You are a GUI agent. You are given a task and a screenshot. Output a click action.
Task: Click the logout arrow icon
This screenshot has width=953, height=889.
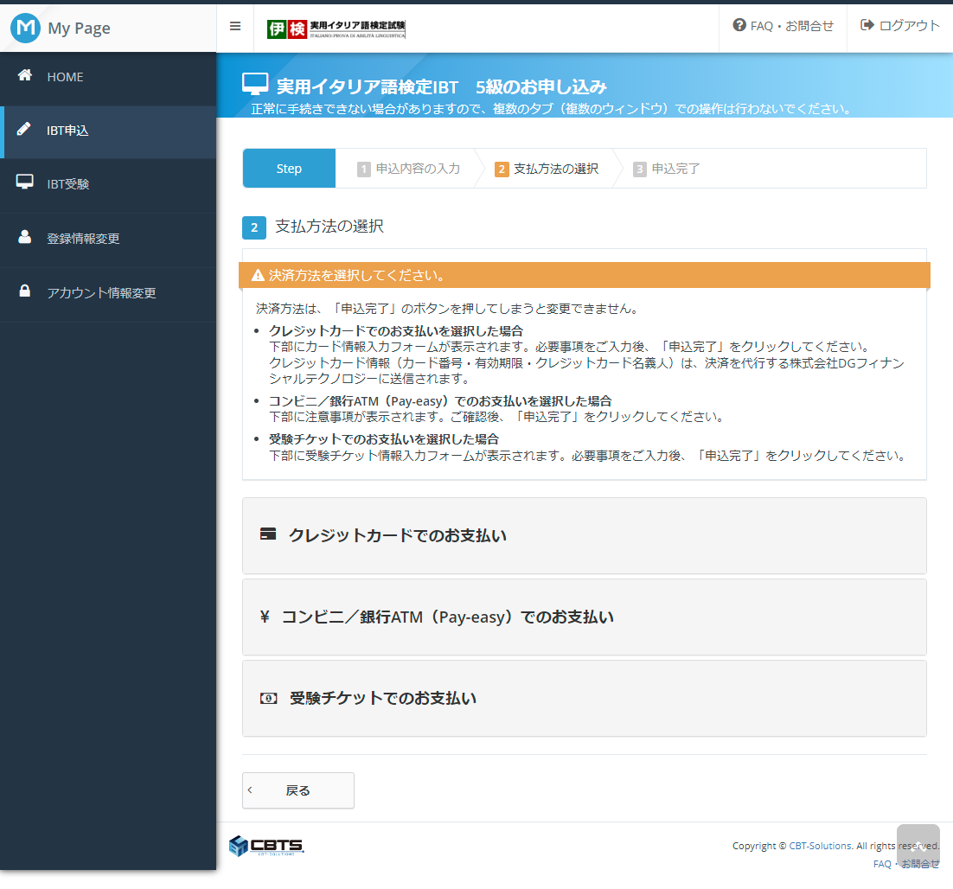click(x=867, y=25)
